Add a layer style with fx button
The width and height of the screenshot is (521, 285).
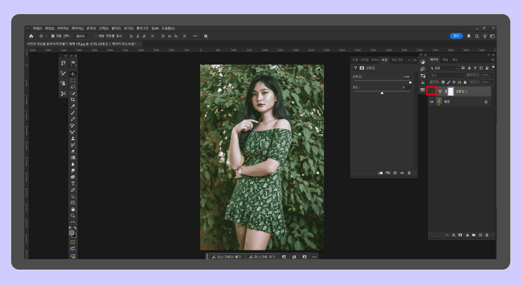453,235
